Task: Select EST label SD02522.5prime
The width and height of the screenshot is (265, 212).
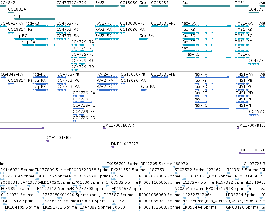Action: 191,170
